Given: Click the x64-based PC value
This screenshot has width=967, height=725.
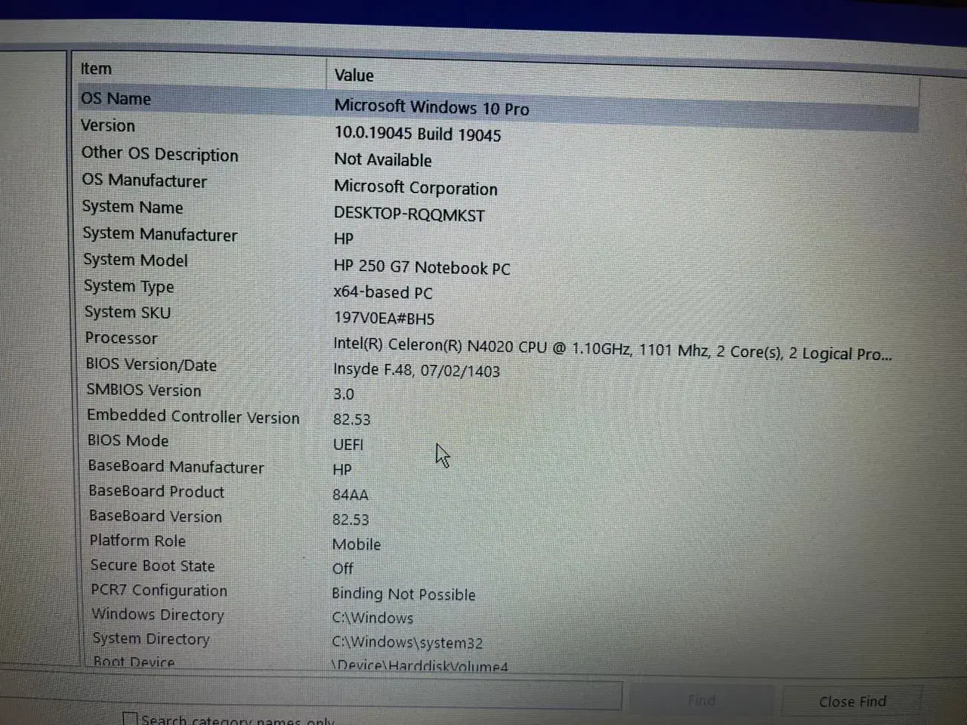Looking at the screenshot, I should pos(383,292).
